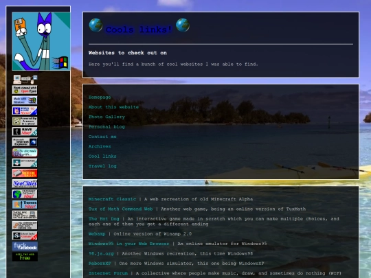Click the blue facebook badge
Viewport: 371px width, 278px height.
(x=25, y=246)
